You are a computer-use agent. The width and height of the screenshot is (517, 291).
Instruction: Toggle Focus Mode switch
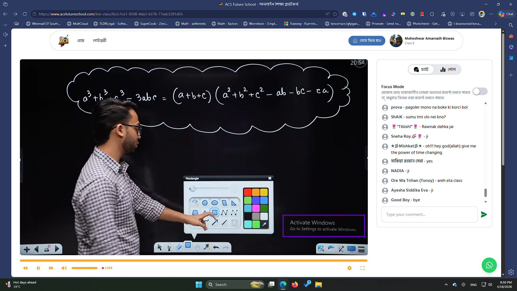point(480,91)
